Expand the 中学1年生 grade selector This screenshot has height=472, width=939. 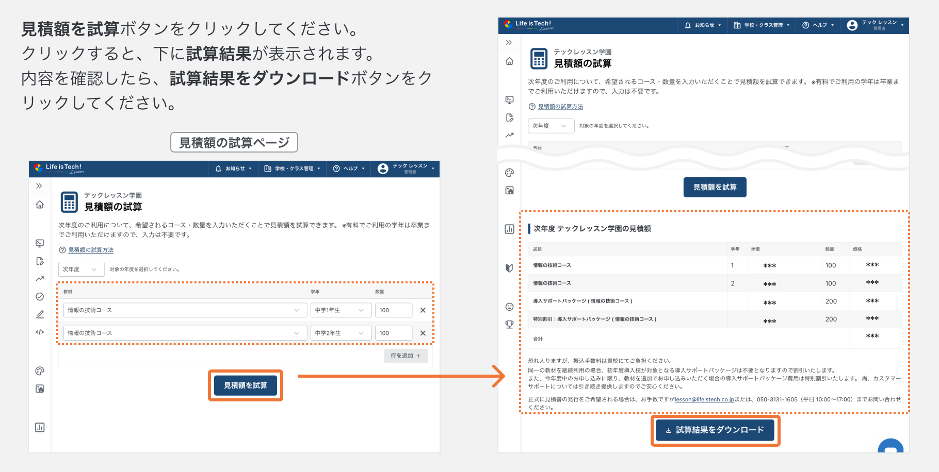tap(341, 310)
